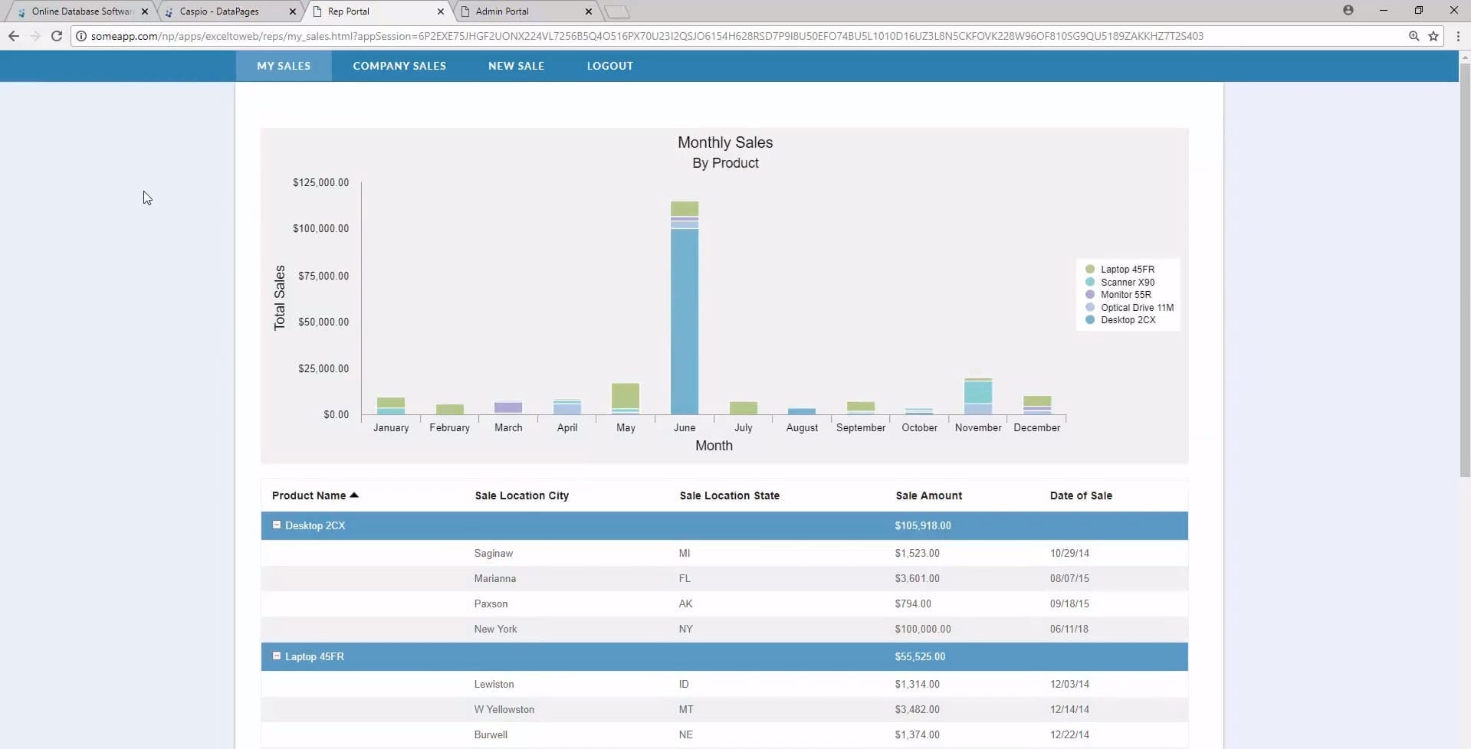Image resolution: width=1471 pixels, height=749 pixels.
Task: Toggle Scanner X90 series in chart legend
Action: [x=1127, y=283]
